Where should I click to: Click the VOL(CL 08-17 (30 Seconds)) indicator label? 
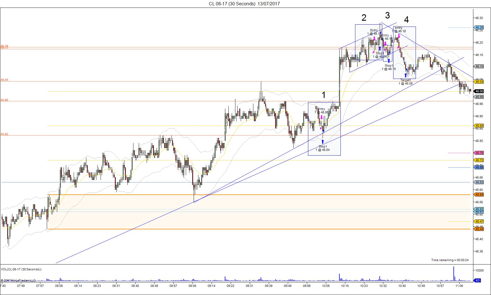point(21,269)
